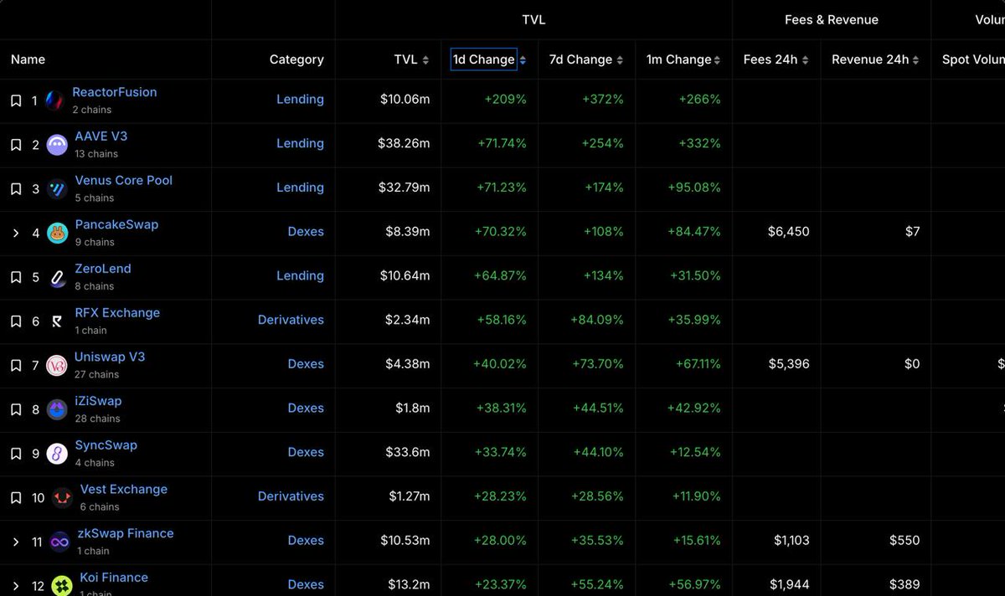
Task: Click the Vest Exchange logo icon
Action: click(x=62, y=498)
